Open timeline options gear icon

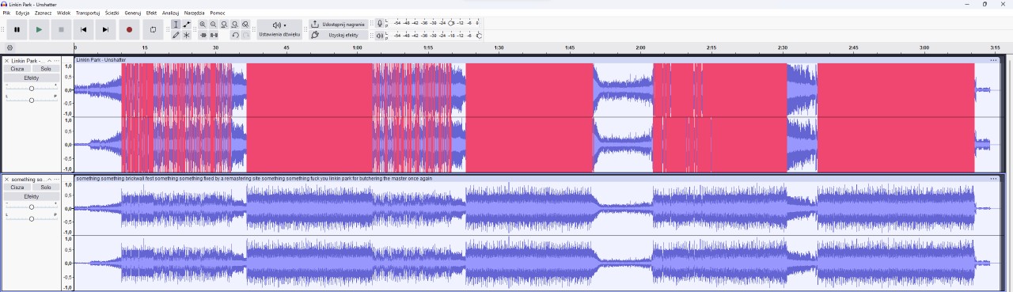pos(9,47)
